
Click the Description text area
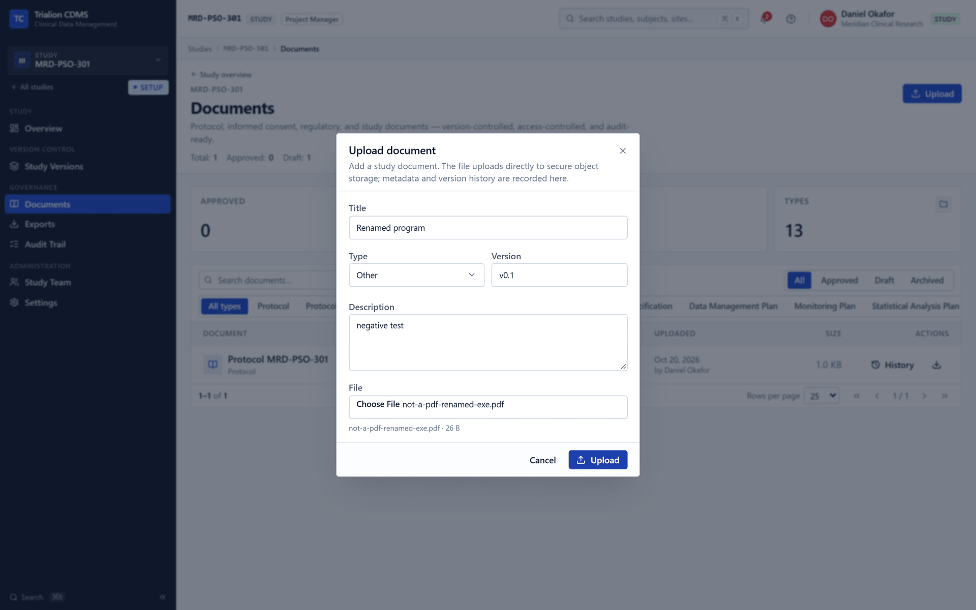488,342
